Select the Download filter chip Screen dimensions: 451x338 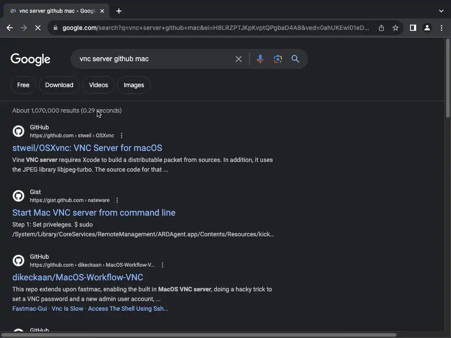59,85
